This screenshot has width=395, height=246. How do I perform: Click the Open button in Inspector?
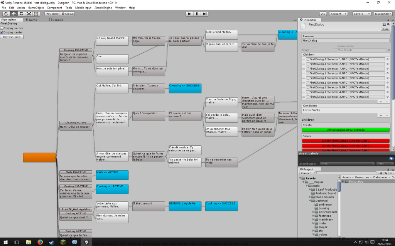[385, 29]
